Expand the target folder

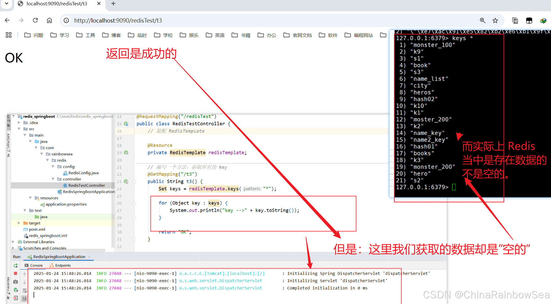pyautogui.click(x=19, y=223)
